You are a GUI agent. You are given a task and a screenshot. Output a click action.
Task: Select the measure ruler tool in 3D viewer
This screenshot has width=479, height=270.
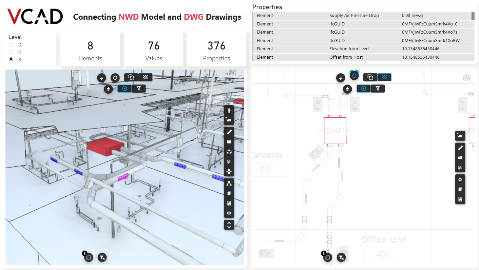click(229, 132)
